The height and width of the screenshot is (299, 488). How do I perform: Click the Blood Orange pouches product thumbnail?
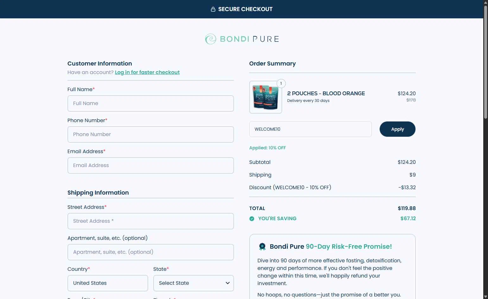pyautogui.click(x=266, y=97)
